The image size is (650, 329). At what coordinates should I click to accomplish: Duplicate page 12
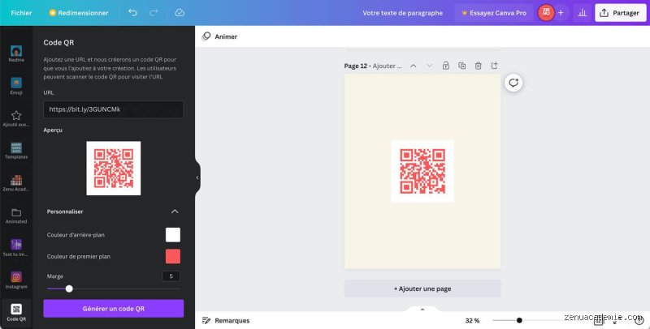461,66
